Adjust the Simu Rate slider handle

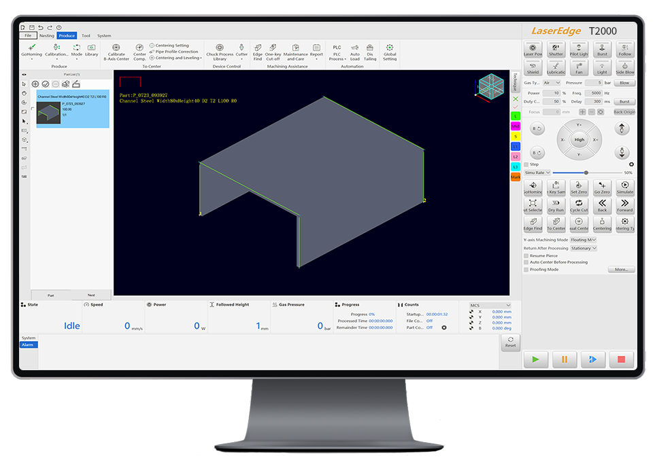coord(586,173)
